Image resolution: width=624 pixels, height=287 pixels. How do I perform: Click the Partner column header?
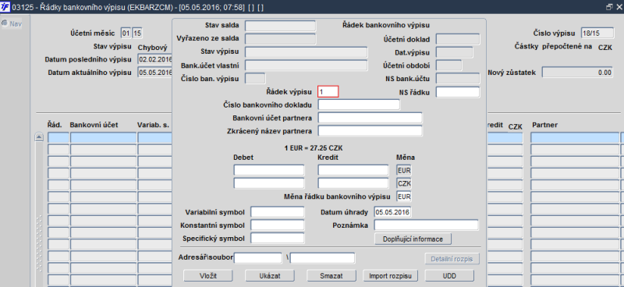tap(544, 125)
